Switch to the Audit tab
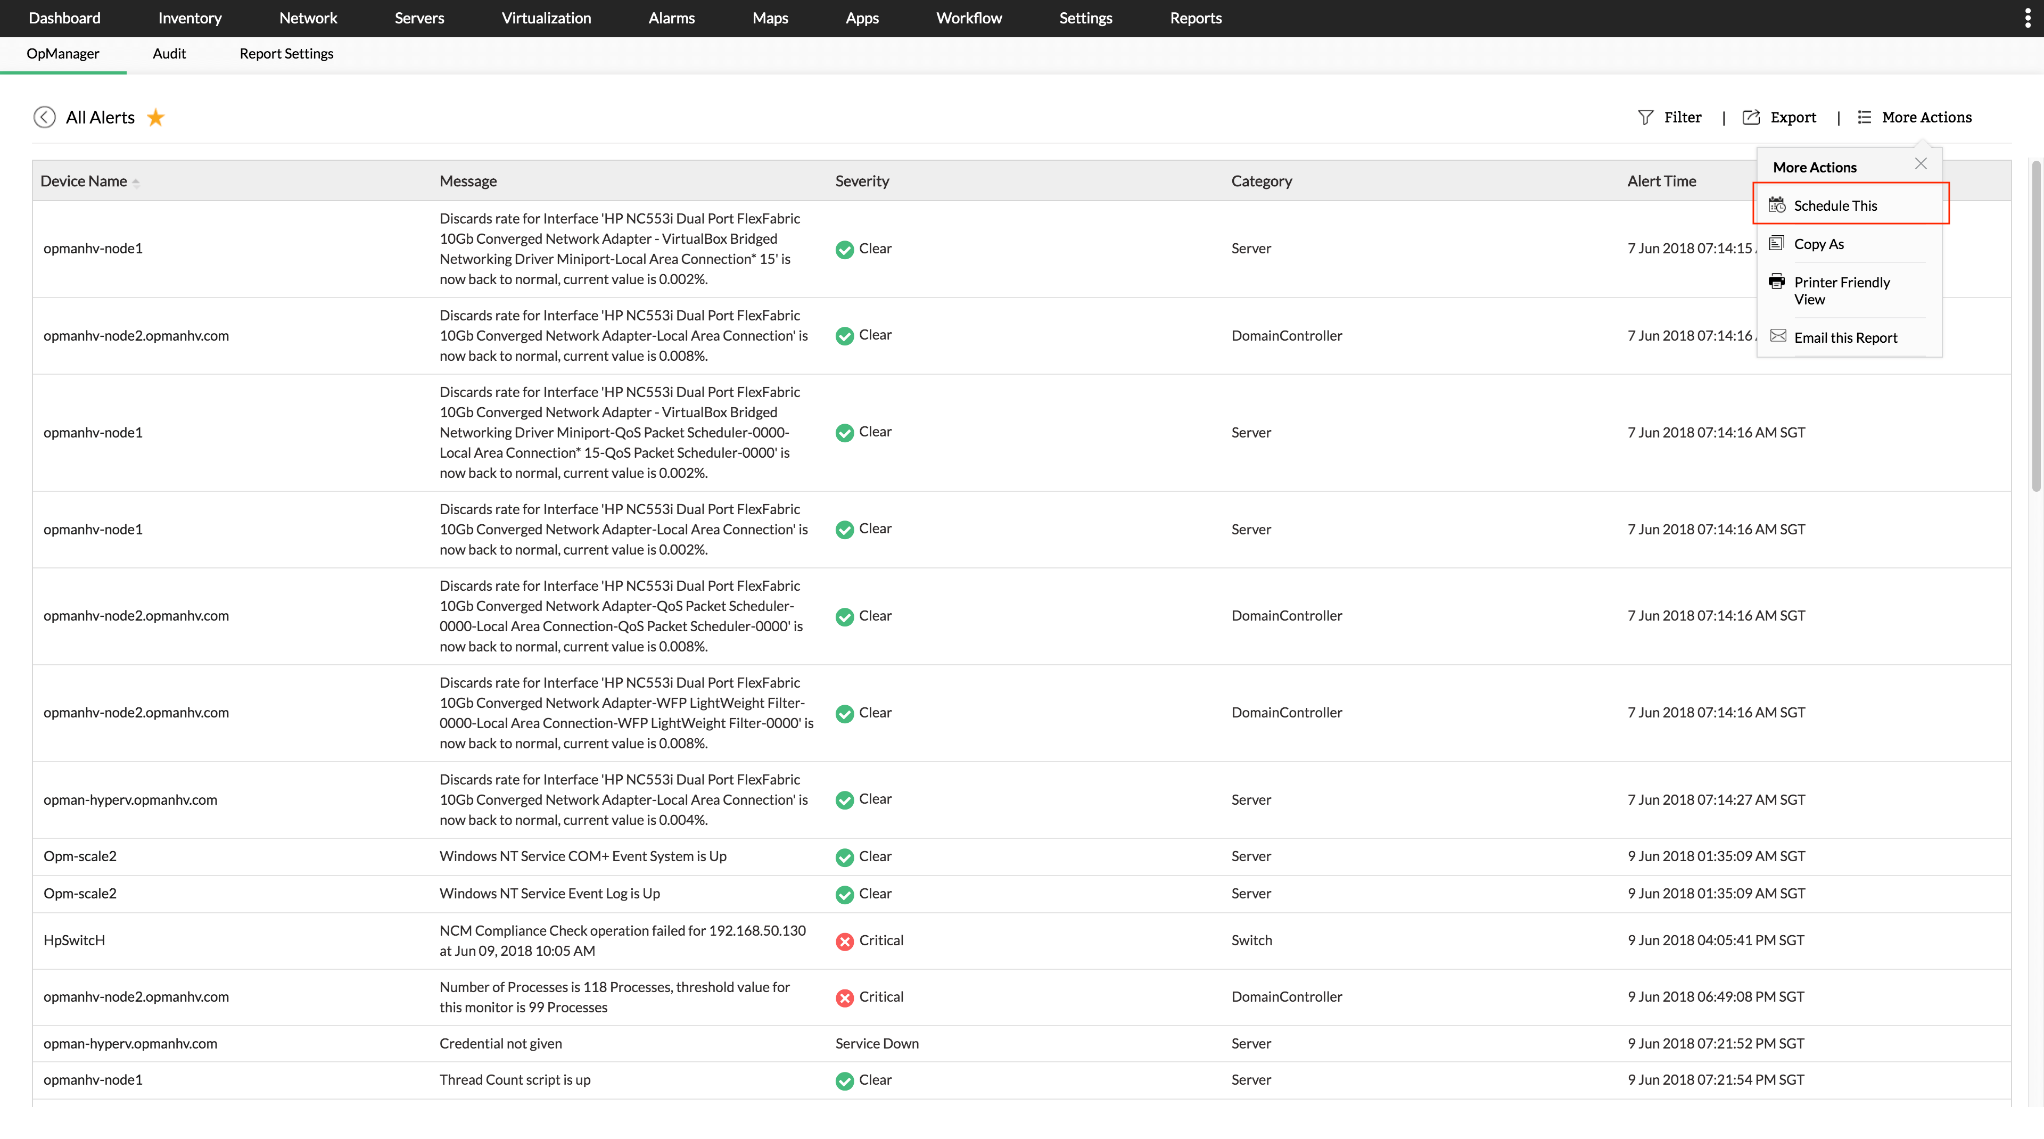The width and height of the screenshot is (2044, 1139). click(x=169, y=54)
